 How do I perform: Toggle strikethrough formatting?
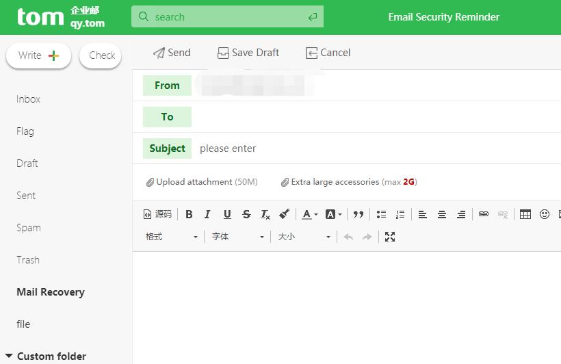[x=246, y=214]
